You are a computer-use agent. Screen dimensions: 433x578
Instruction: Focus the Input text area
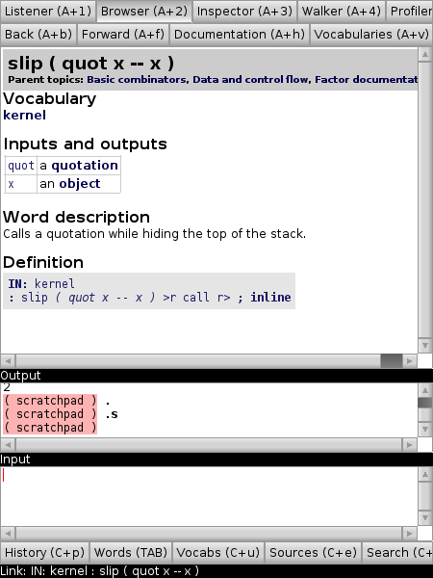[209, 496]
